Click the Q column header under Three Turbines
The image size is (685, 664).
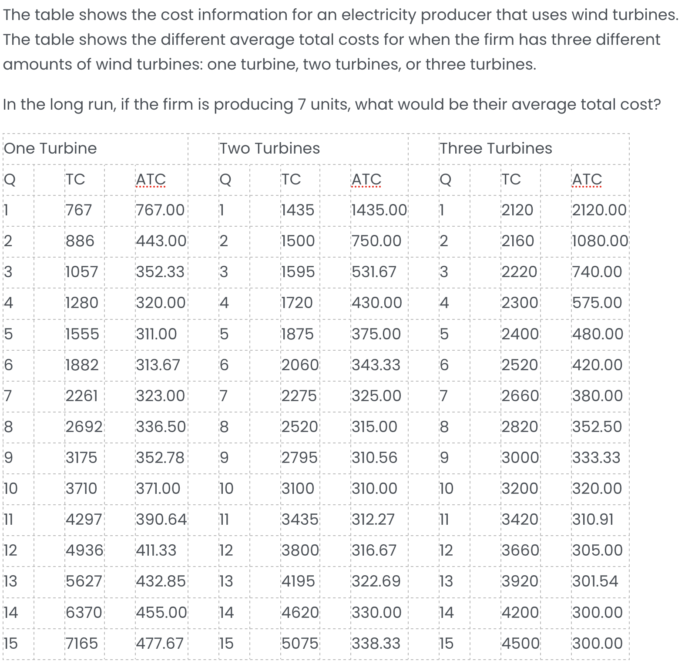pos(445,179)
